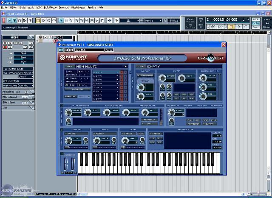Toggle the Autoscroll toolbar icon
The image size is (272, 198).
click(x=110, y=21)
